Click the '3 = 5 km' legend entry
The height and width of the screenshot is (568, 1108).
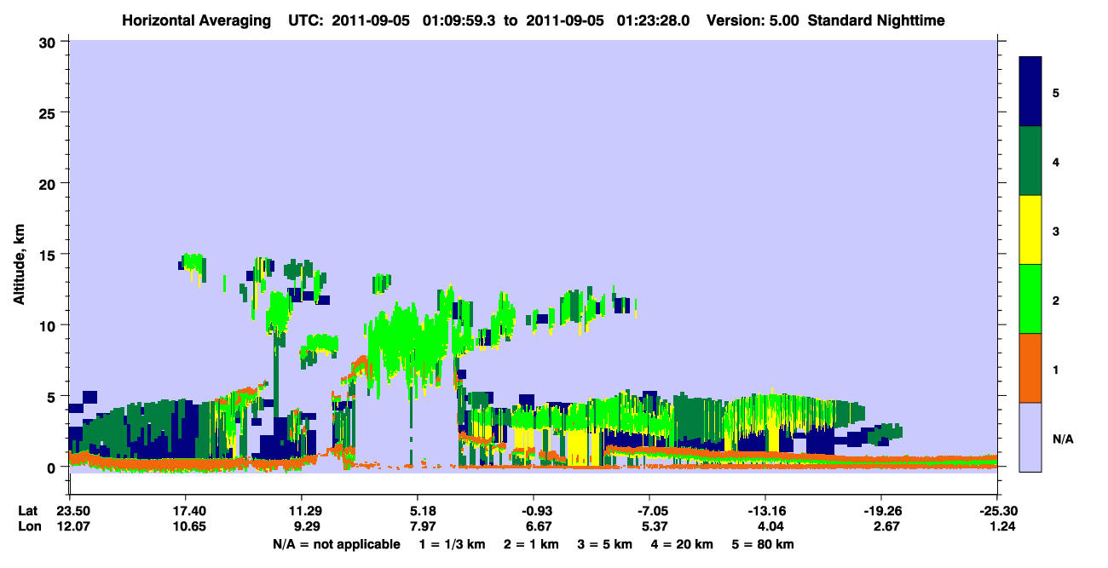605,544
